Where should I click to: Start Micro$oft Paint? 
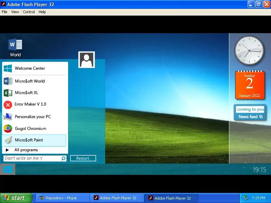34,140
